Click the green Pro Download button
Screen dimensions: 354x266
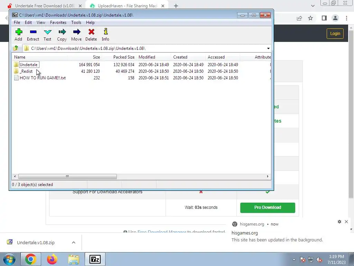(268, 207)
